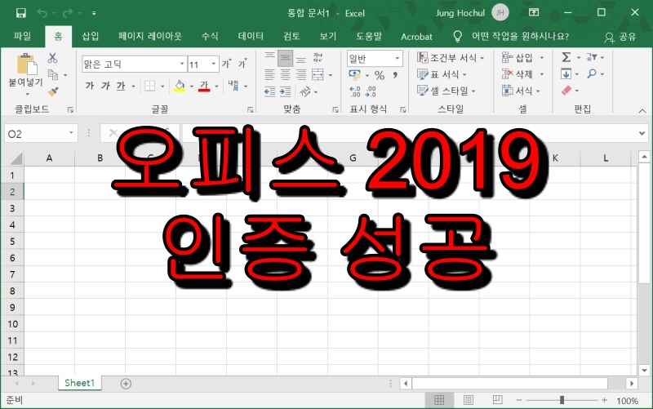Click 조건부 서식 (Conditional Formatting) button
Image resolution: width=653 pixels, height=409 pixels.
click(x=451, y=57)
